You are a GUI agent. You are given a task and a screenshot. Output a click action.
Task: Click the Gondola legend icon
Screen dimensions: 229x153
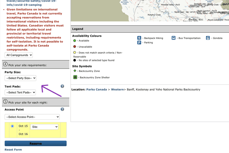click(x=208, y=38)
